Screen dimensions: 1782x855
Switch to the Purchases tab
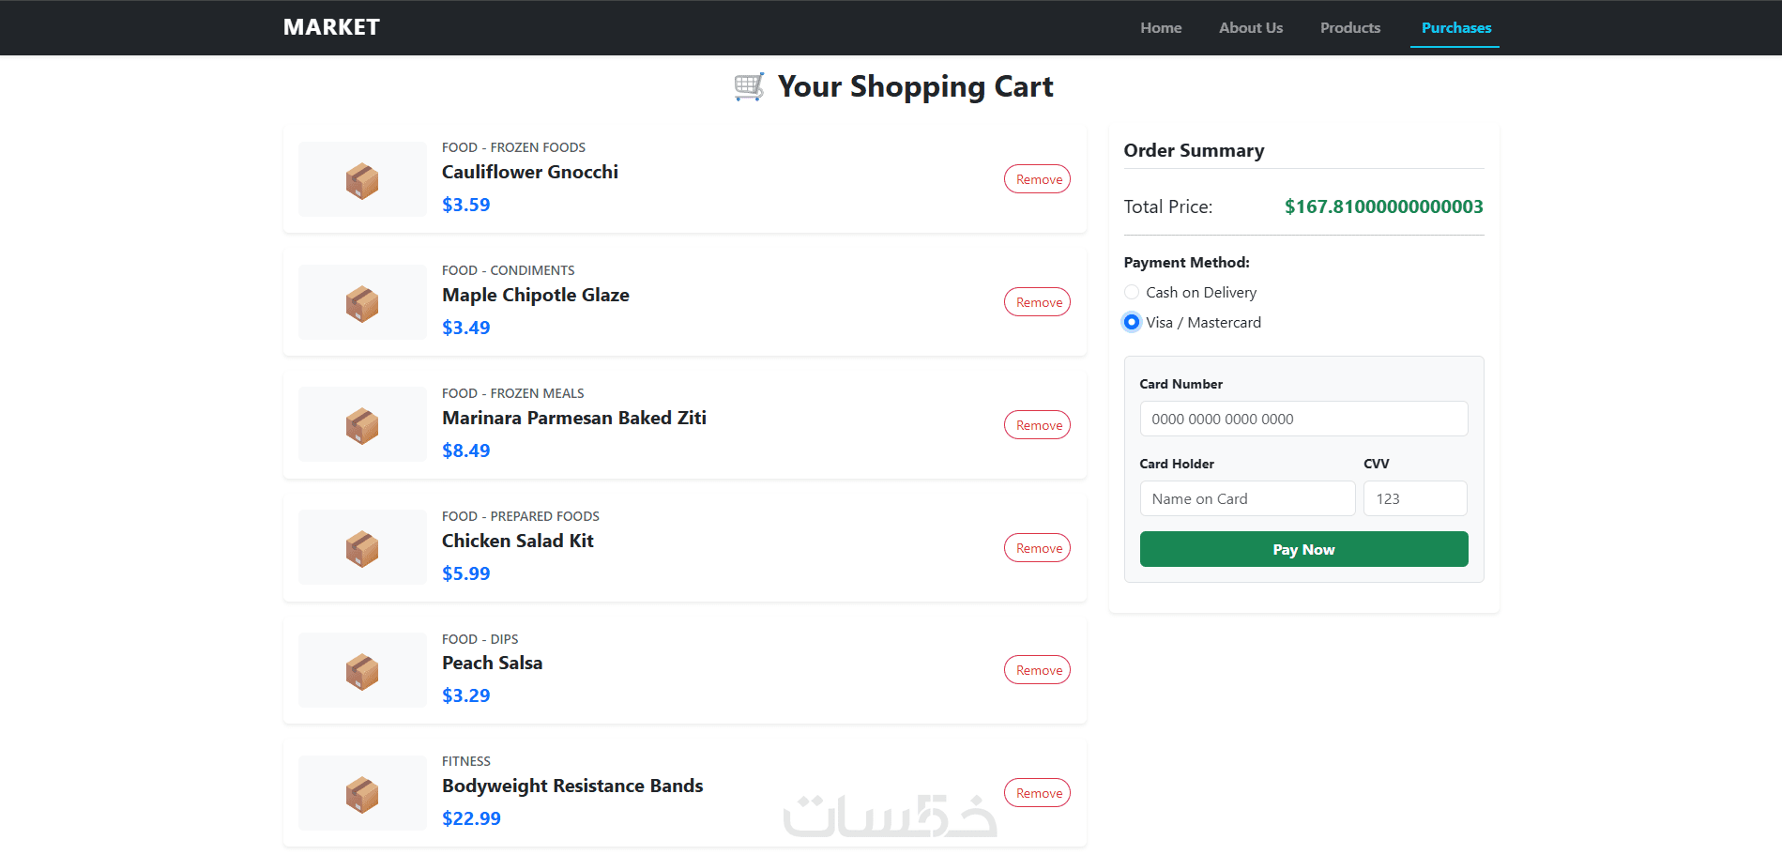(x=1455, y=28)
